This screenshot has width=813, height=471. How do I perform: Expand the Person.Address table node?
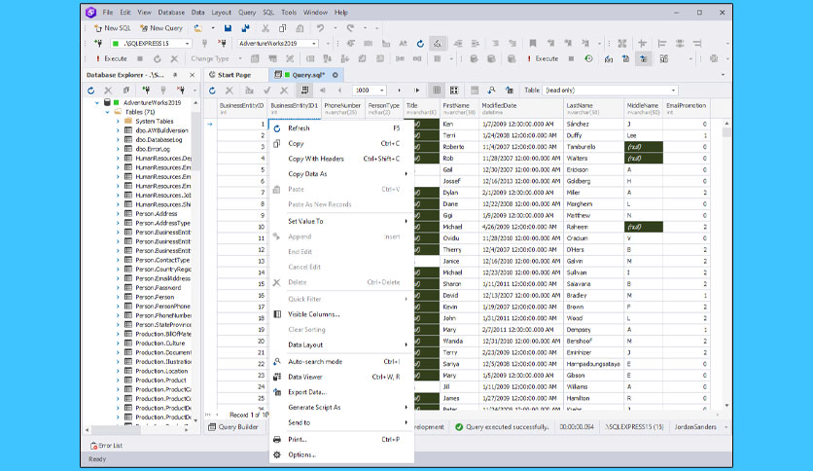tap(118, 214)
